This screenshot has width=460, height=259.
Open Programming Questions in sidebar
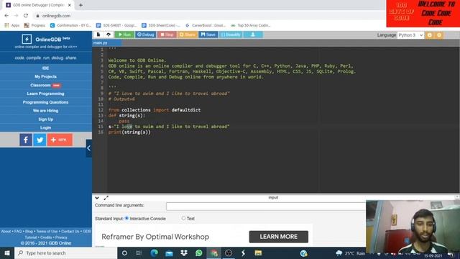pos(45,102)
